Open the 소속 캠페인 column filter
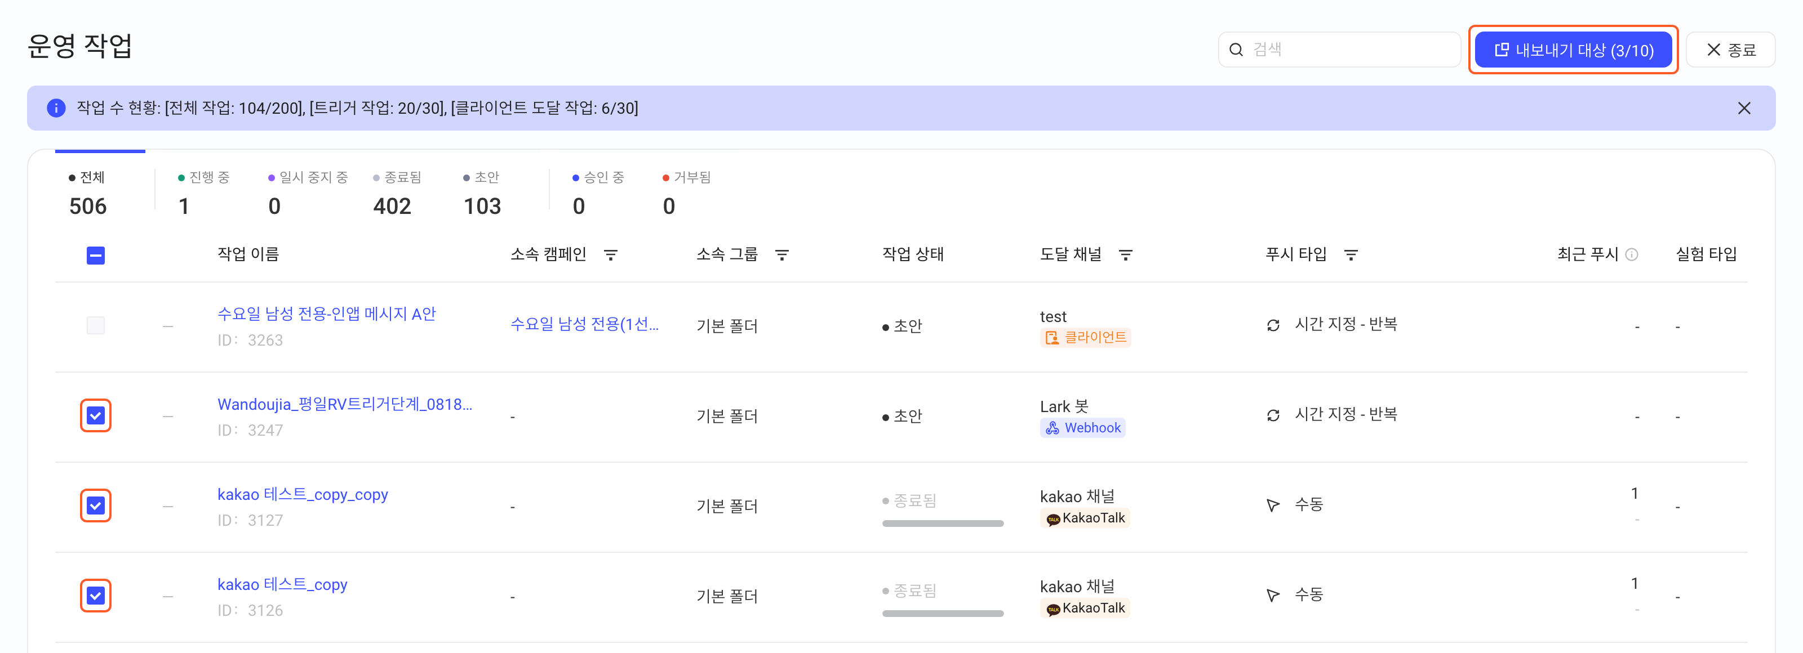 (610, 255)
